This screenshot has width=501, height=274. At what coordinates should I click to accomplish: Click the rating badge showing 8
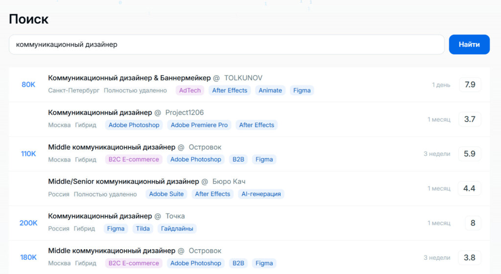click(473, 223)
